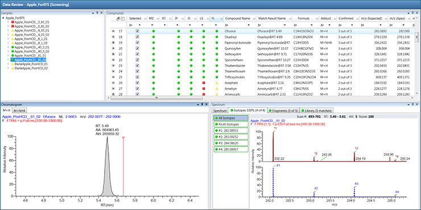Click yellow warning icon of Apple_PosHCD__8_1_02
The image size is (421, 210).
pyautogui.click(x=13, y=43)
